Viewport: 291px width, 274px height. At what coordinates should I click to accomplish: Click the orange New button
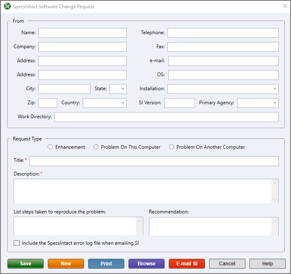pos(66,264)
